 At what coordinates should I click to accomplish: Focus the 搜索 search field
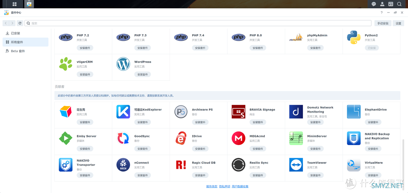pos(198,23)
